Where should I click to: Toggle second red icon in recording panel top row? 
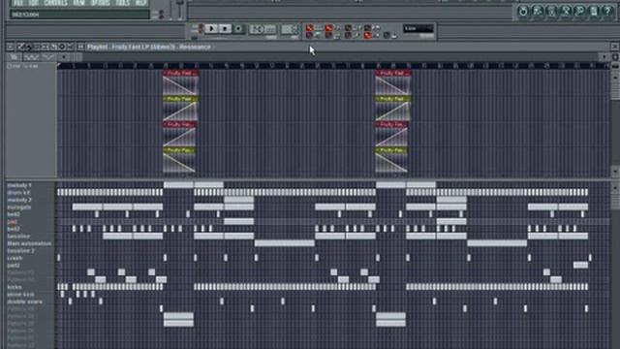(x=328, y=28)
